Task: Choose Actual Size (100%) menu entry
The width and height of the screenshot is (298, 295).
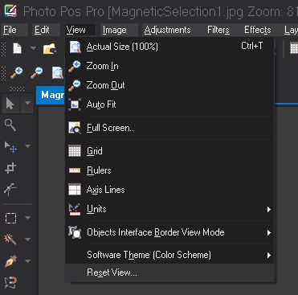Action: click(x=169, y=47)
